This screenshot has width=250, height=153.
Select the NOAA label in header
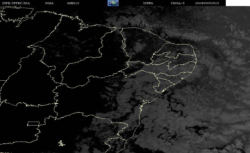[49, 3]
